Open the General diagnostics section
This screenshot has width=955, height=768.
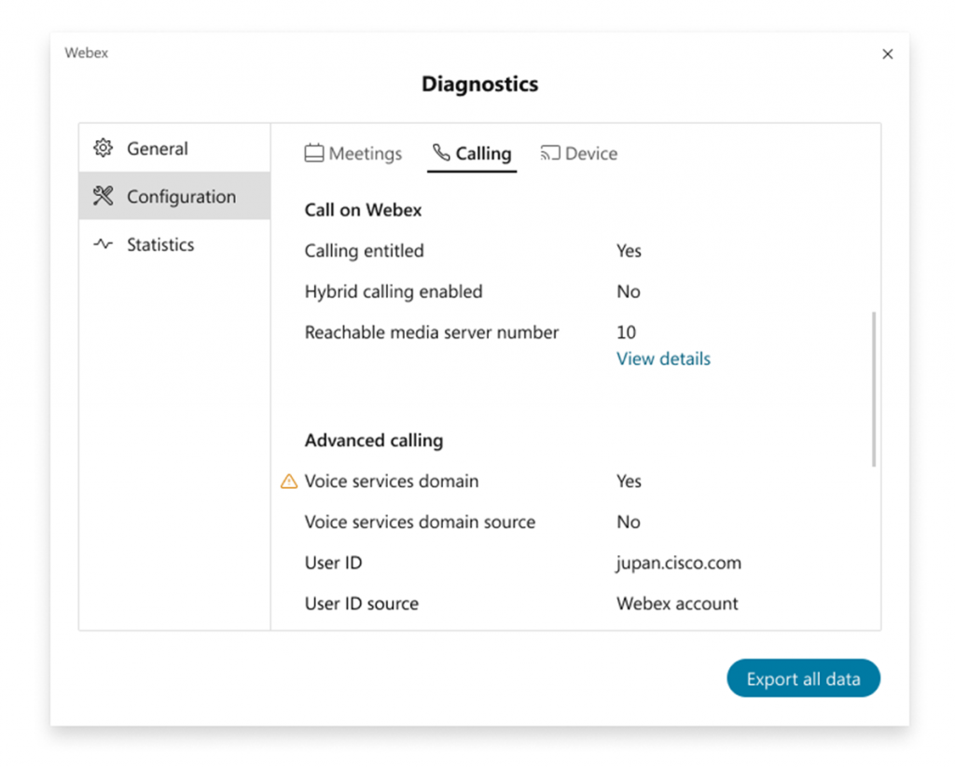click(x=157, y=148)
